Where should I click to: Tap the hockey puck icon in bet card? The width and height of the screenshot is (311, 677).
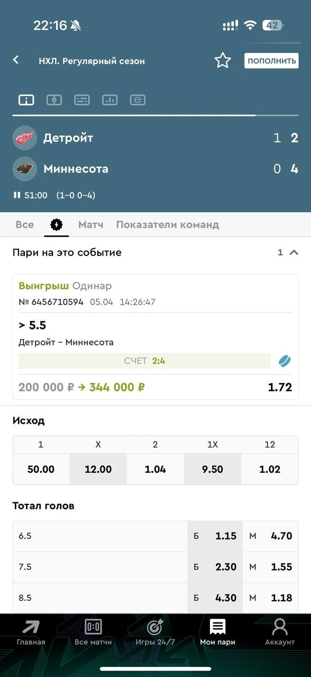click(x=285, y=361)
